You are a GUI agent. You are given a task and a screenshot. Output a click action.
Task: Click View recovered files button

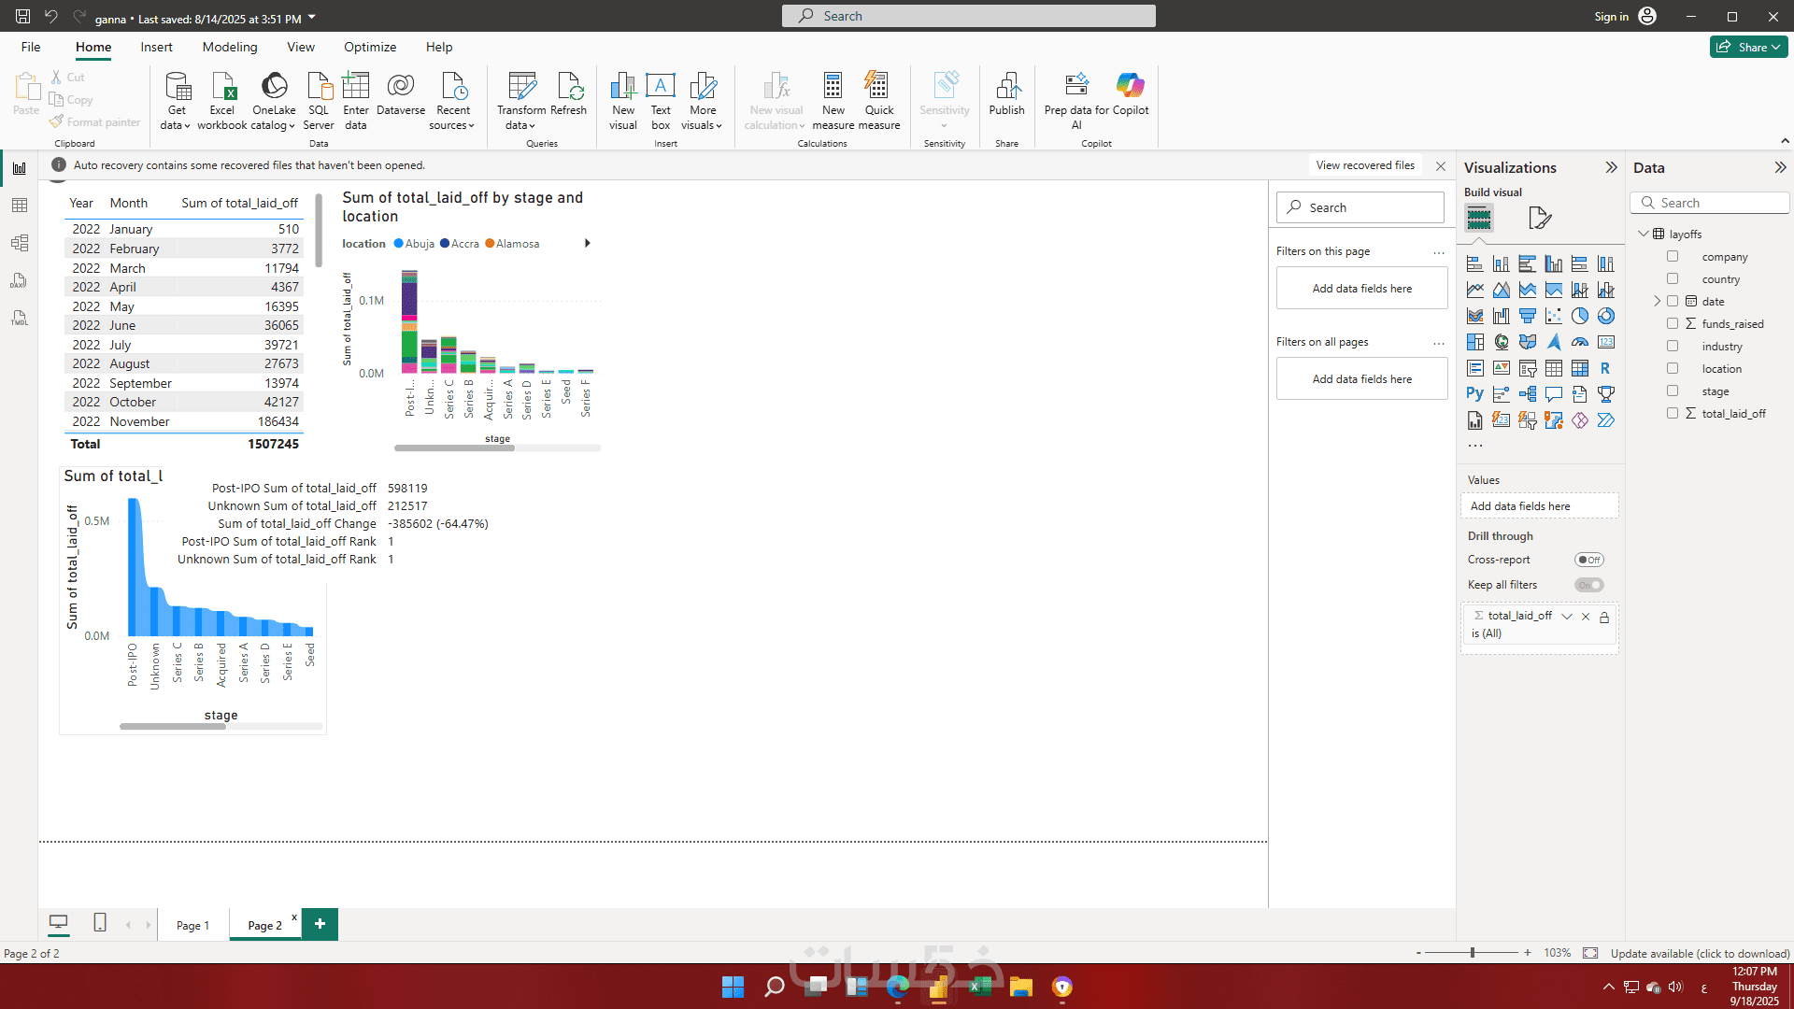pos(1365,165)
